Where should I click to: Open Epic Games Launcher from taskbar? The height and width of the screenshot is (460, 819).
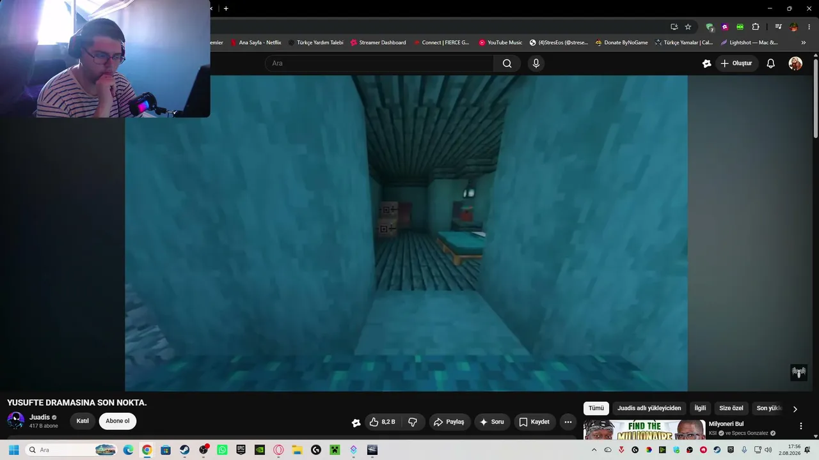pos(241,450)
